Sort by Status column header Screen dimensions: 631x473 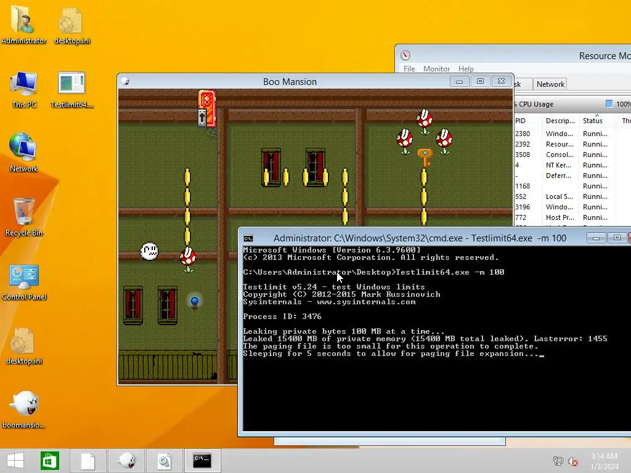[x=592, y=121]
